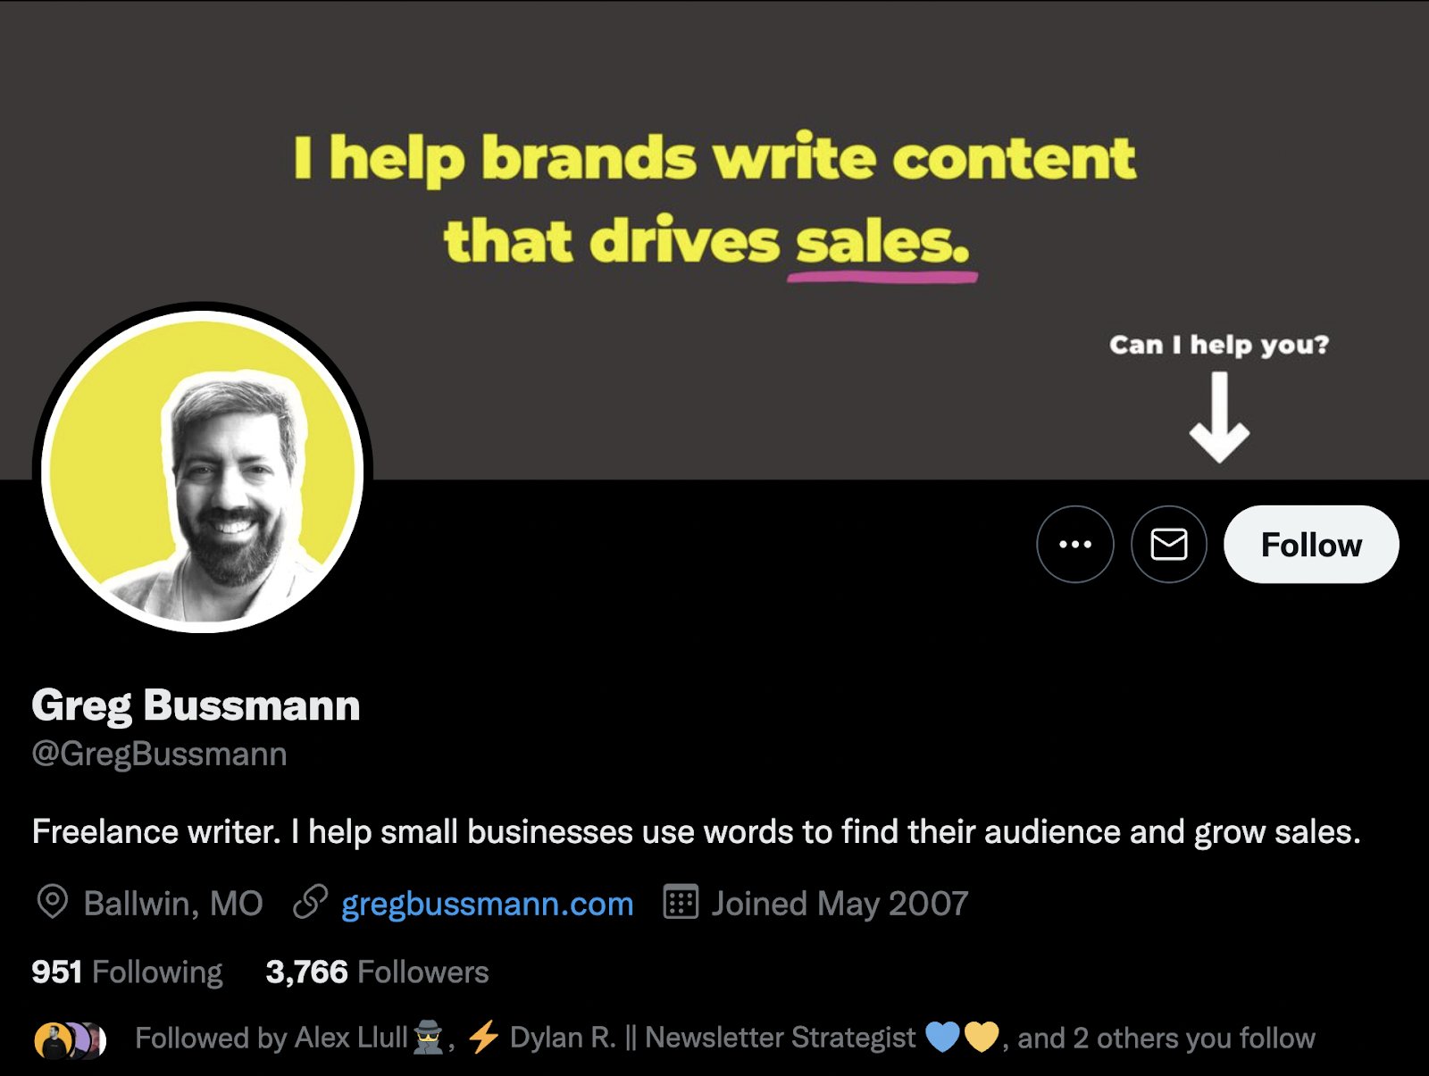Viewport: 1429px width, 1076px height.
Task: Click the calendar joined-date icon
Action: coord(681,902)
